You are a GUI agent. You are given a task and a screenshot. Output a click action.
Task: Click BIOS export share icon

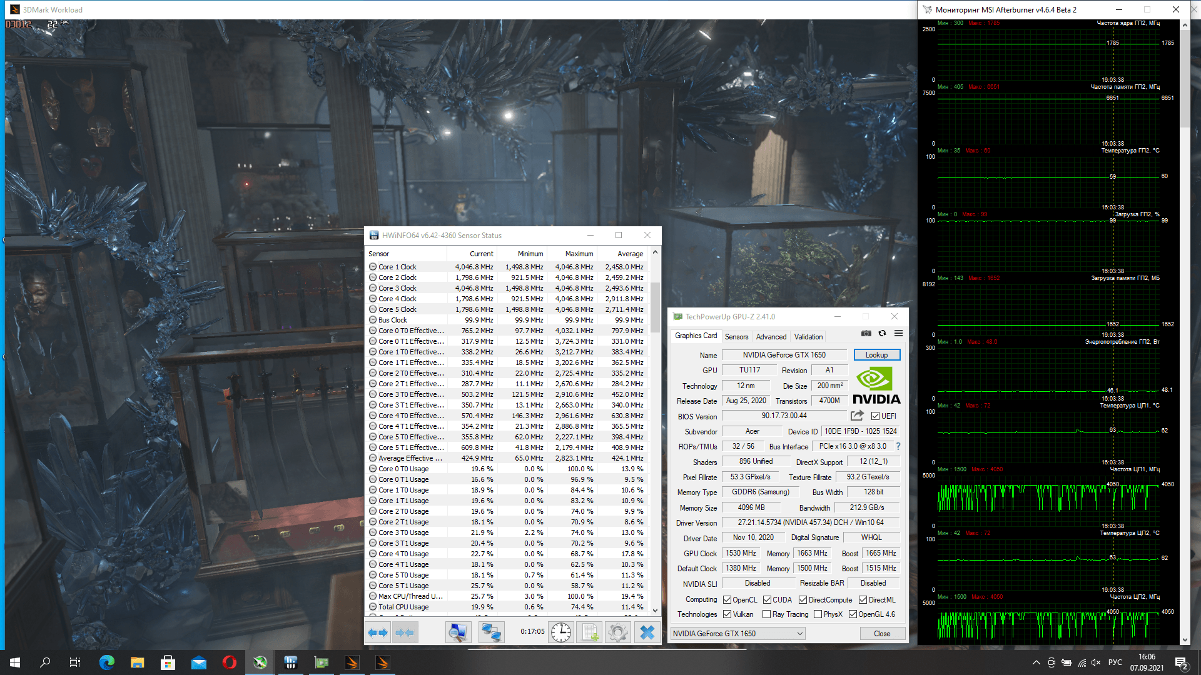pos(857,416)
